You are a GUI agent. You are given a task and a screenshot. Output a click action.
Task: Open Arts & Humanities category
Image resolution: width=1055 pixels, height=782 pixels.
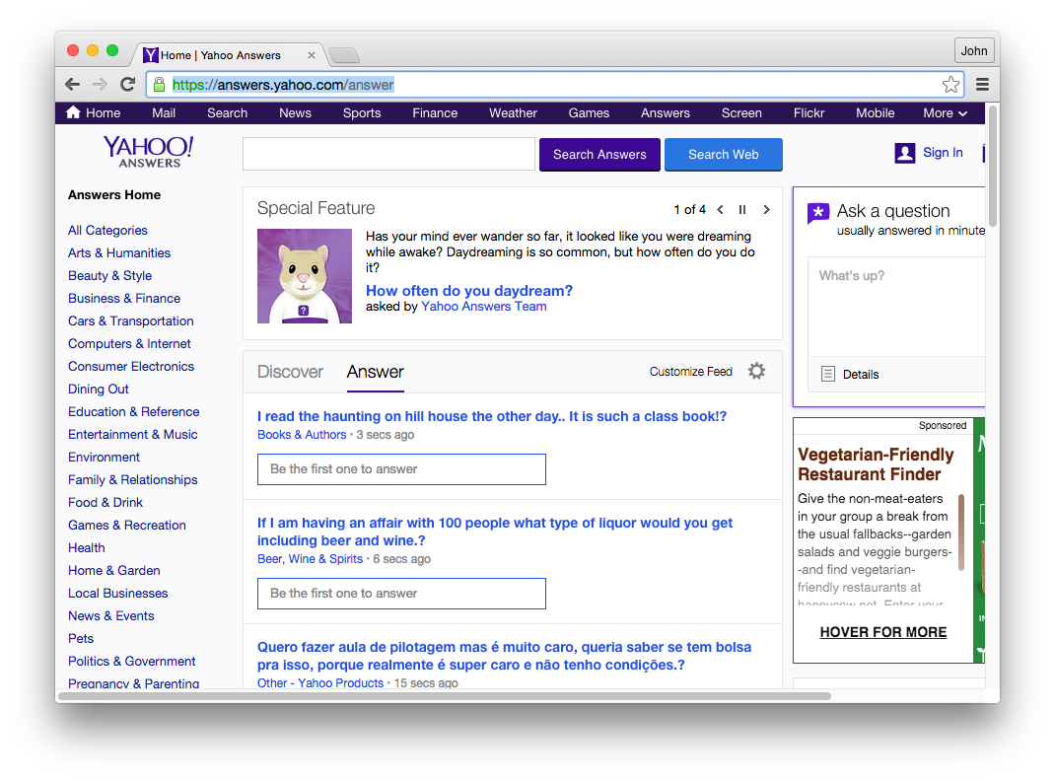pyautogui.click(x=119, y=253)
